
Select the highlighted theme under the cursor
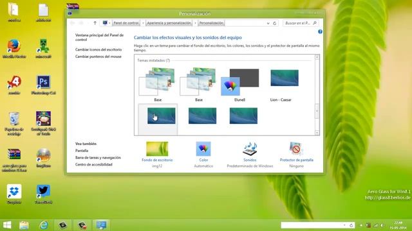(x=158, y=119)
